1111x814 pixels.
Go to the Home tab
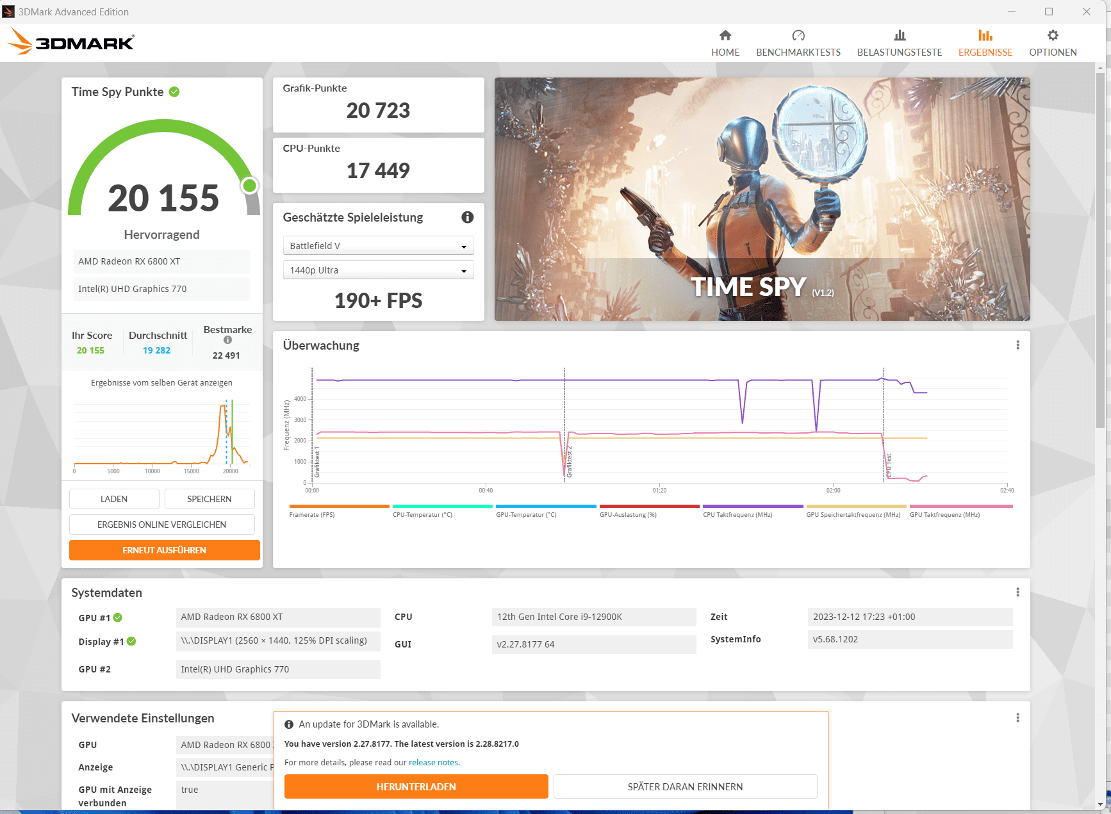click(725, 44)
